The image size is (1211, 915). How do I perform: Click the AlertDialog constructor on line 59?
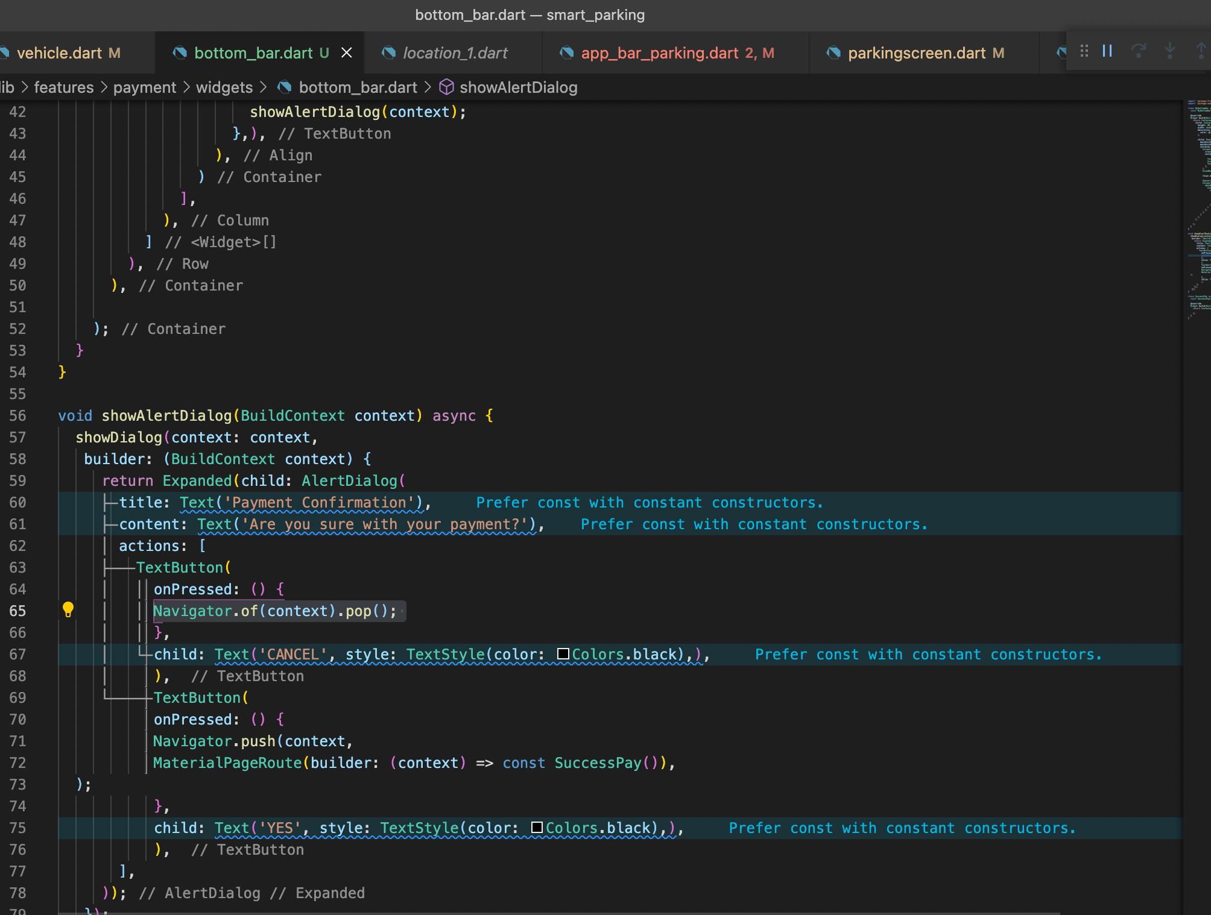coord(350,480)
